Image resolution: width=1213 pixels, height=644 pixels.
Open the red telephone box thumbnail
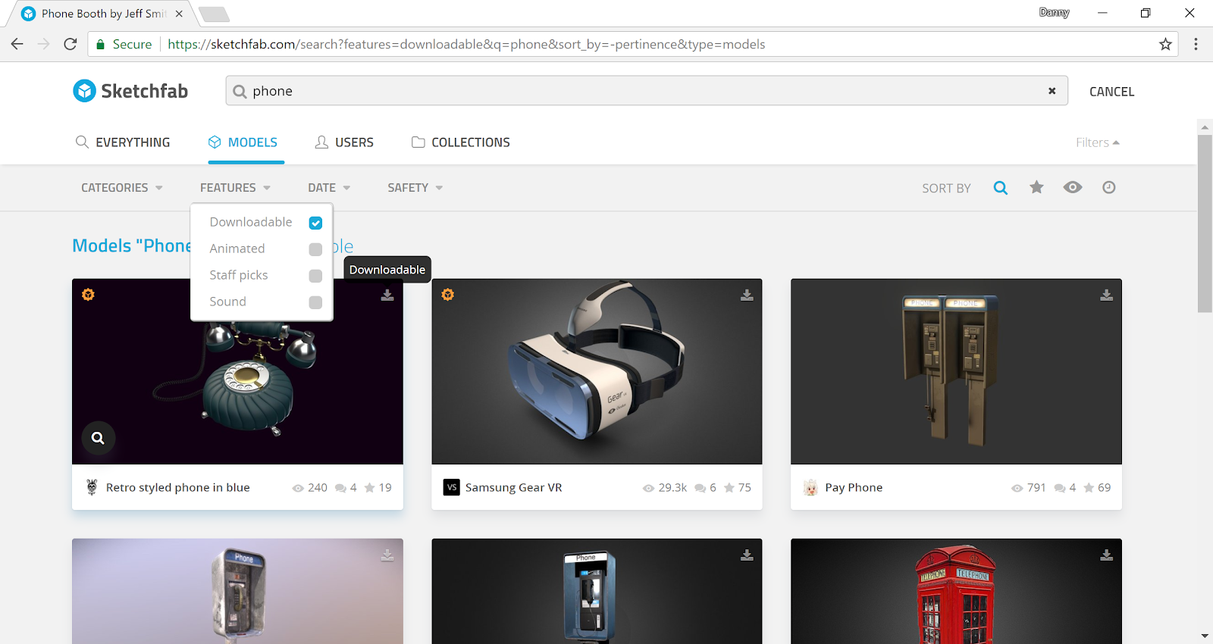pyautogui.click(x=956, y=591)
